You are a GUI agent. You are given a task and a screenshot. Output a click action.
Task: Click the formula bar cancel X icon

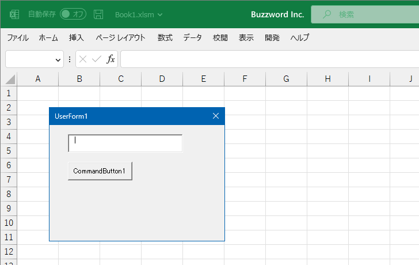(83, 59)
